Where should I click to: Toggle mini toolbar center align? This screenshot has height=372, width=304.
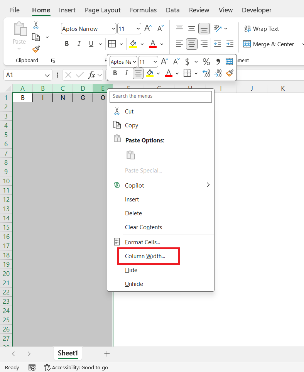pos(138,73)
